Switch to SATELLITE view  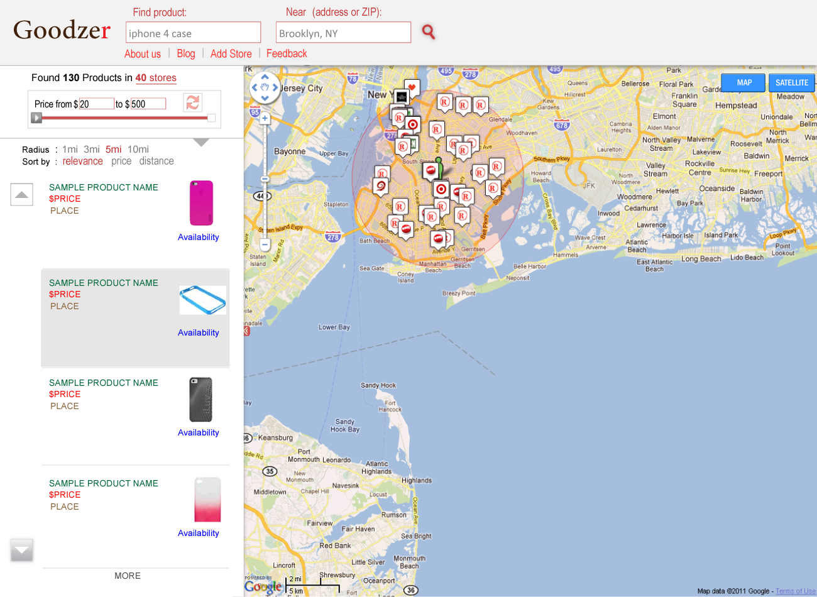pyautogui.click(x=792, y=83)
